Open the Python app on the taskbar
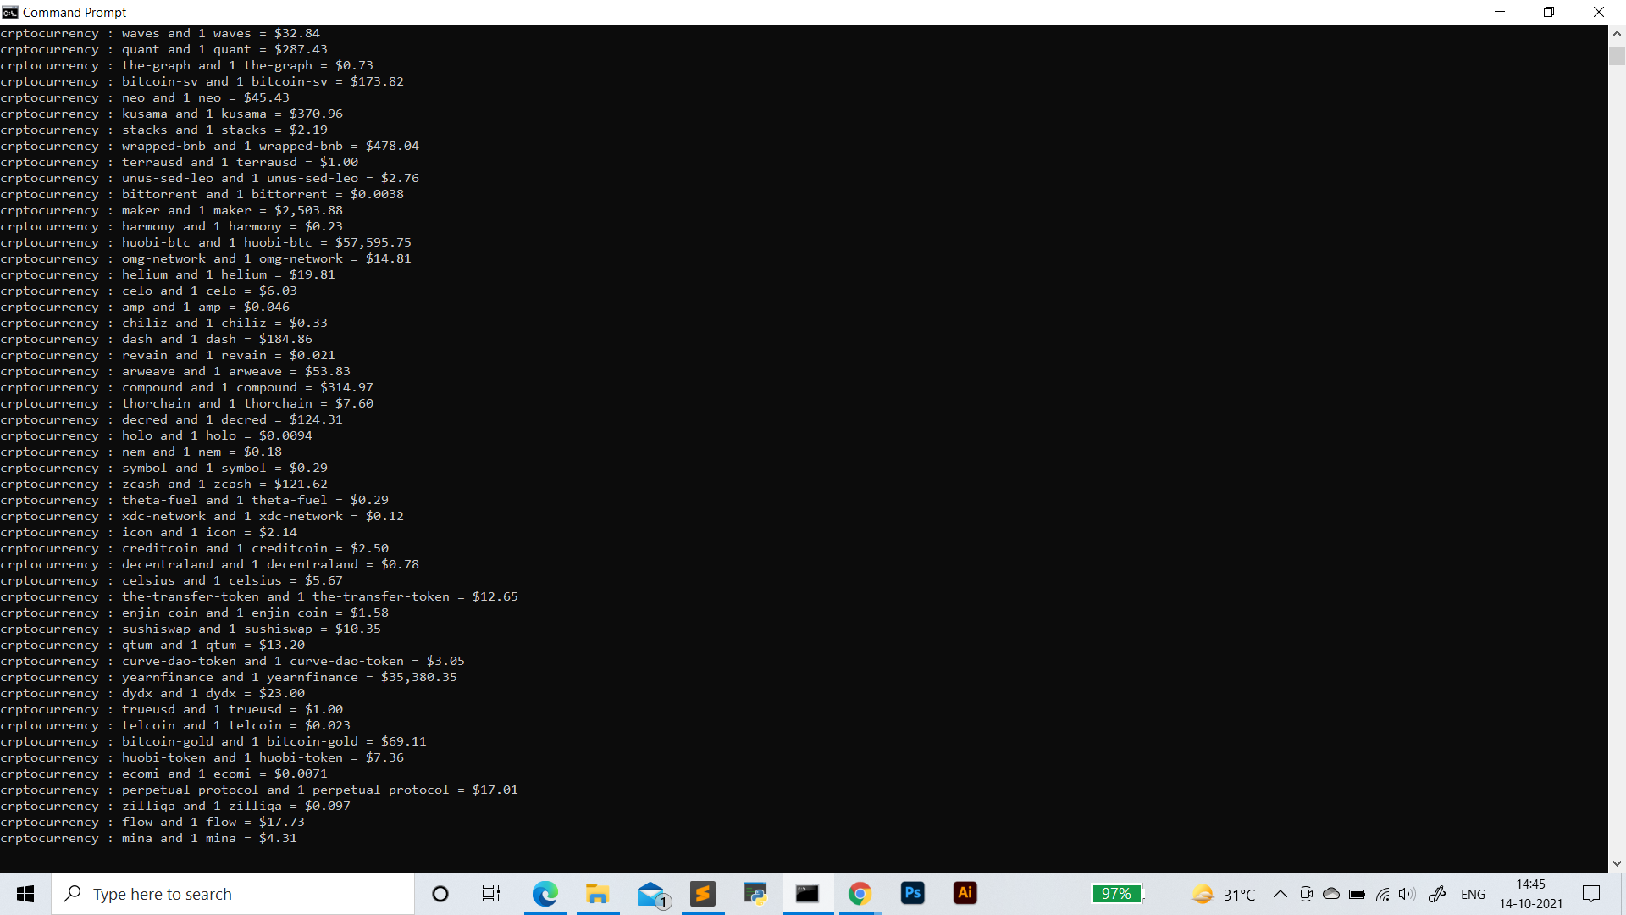 [x=755, y=894]
